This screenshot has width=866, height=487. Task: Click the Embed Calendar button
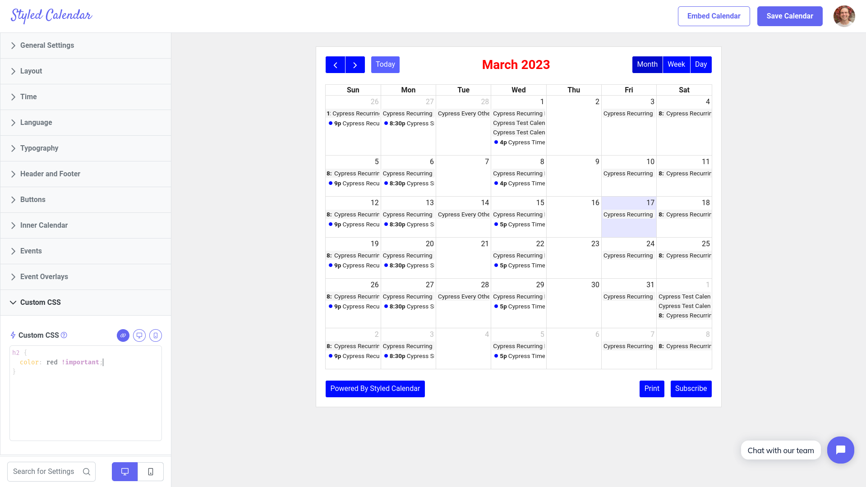[x=714, y=16]
